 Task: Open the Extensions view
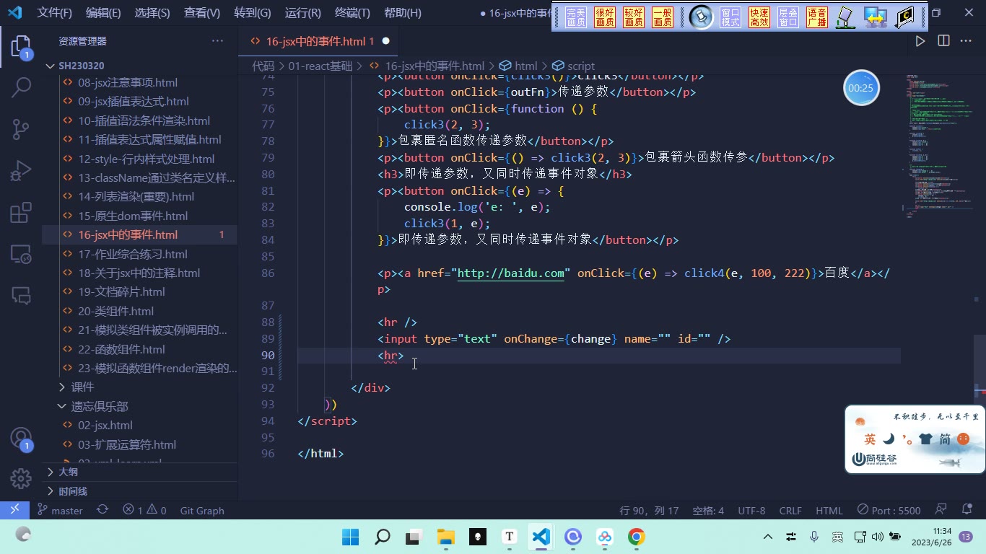[21, 212]
